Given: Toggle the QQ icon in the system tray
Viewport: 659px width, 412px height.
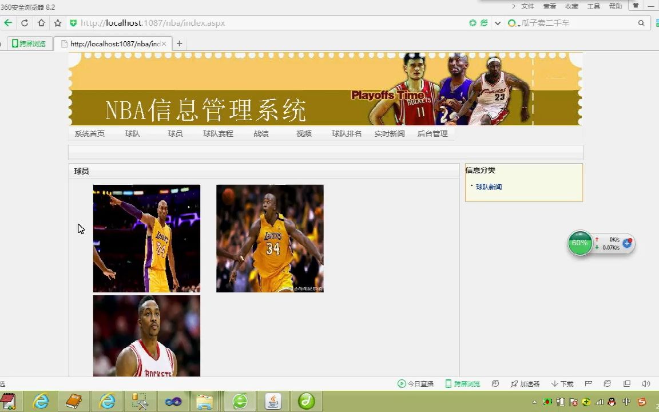Looking at the screenshot, I should (612, 402).
